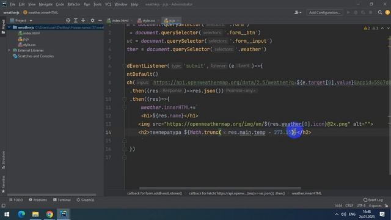Toggle the Project tool window side tab
The image size is (391, 220).
(3, 26)
